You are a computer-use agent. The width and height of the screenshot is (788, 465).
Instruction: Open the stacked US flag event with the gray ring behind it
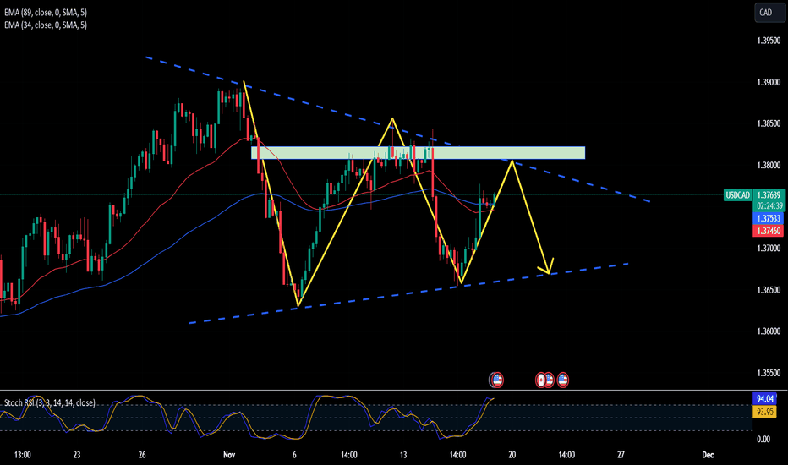tap(497, 380)
